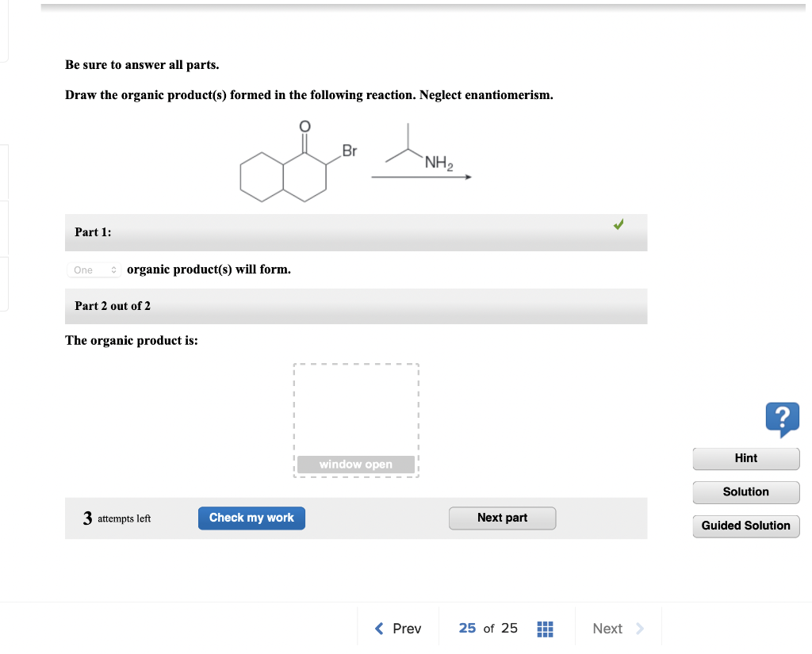Screen dimensions: 812x654
Task: Click the right chevron beside Next
Action: click(x=639, y=628)
